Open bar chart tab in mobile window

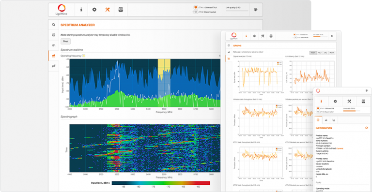click(326, 120)
